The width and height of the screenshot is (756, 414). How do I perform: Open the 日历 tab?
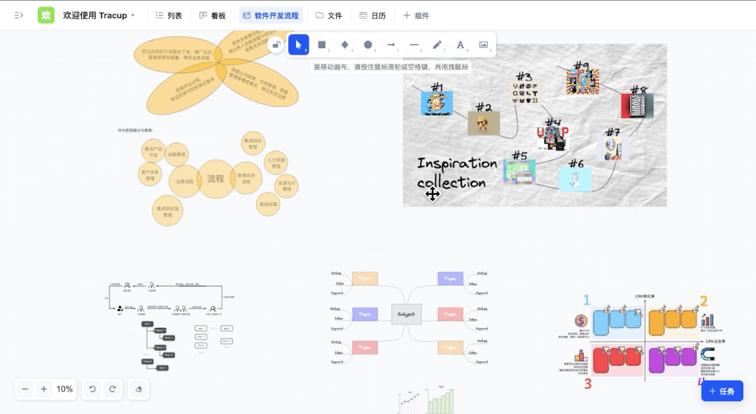372,15
